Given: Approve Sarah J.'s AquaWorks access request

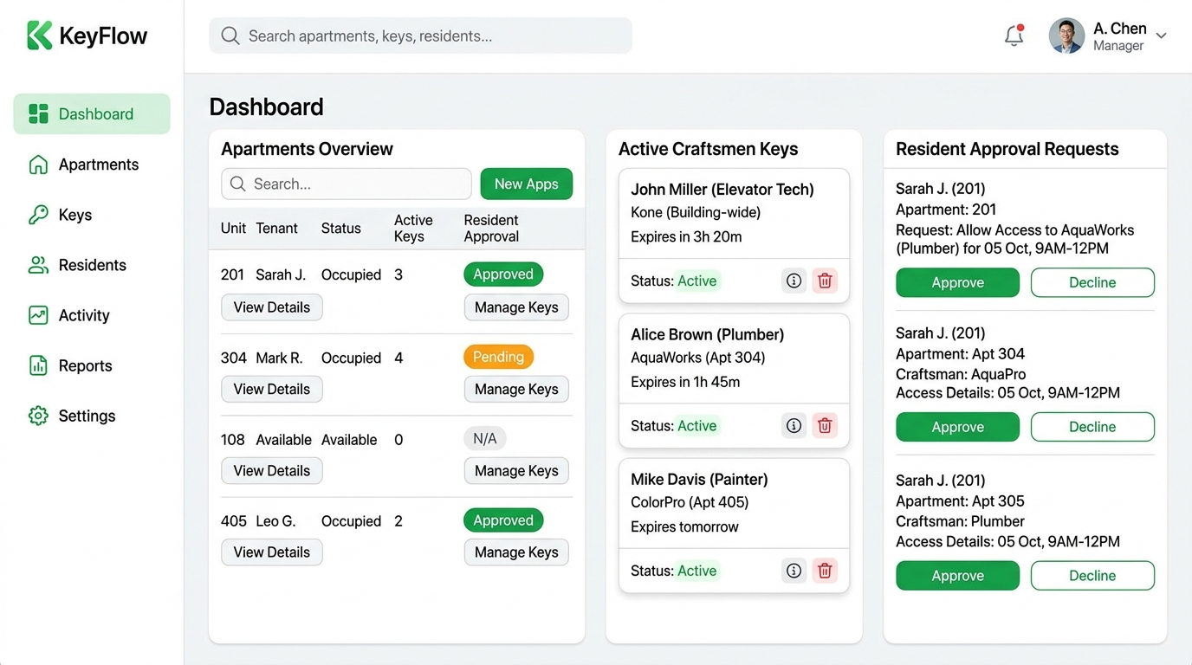Looking at the screenshot, I should (957, 282).
